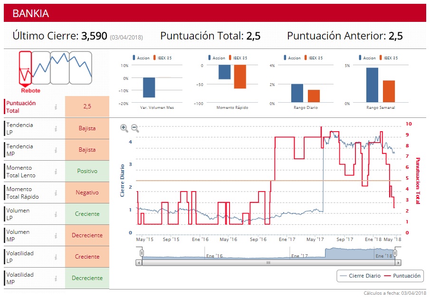The height and width of the screenshot is (299, 430).
Task: Select the Positivo value cell
Action: [87, 171]
